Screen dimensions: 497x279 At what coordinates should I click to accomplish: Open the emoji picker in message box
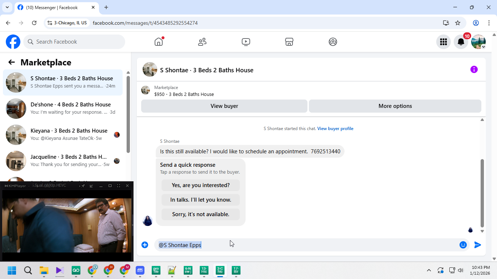coord(463,245)
